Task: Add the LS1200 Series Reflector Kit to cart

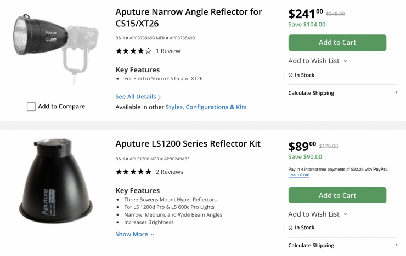Action: [337, 195]
